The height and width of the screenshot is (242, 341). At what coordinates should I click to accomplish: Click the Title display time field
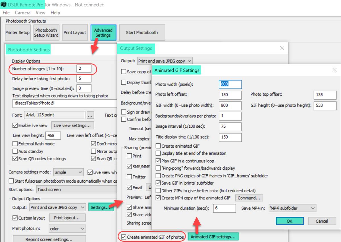click(230, 137)
